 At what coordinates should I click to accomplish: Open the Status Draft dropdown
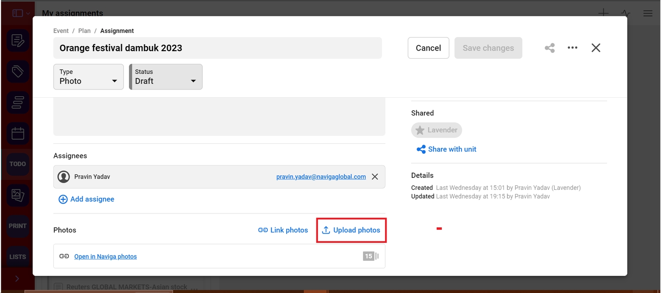coord(166,77)
